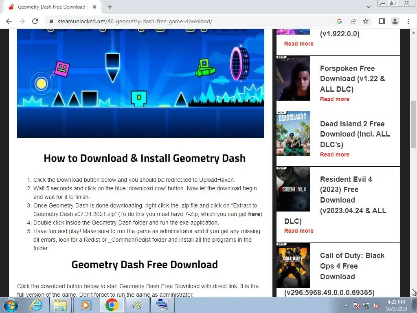Click the Call of Duty cover thumbnail

click(293, 265)
